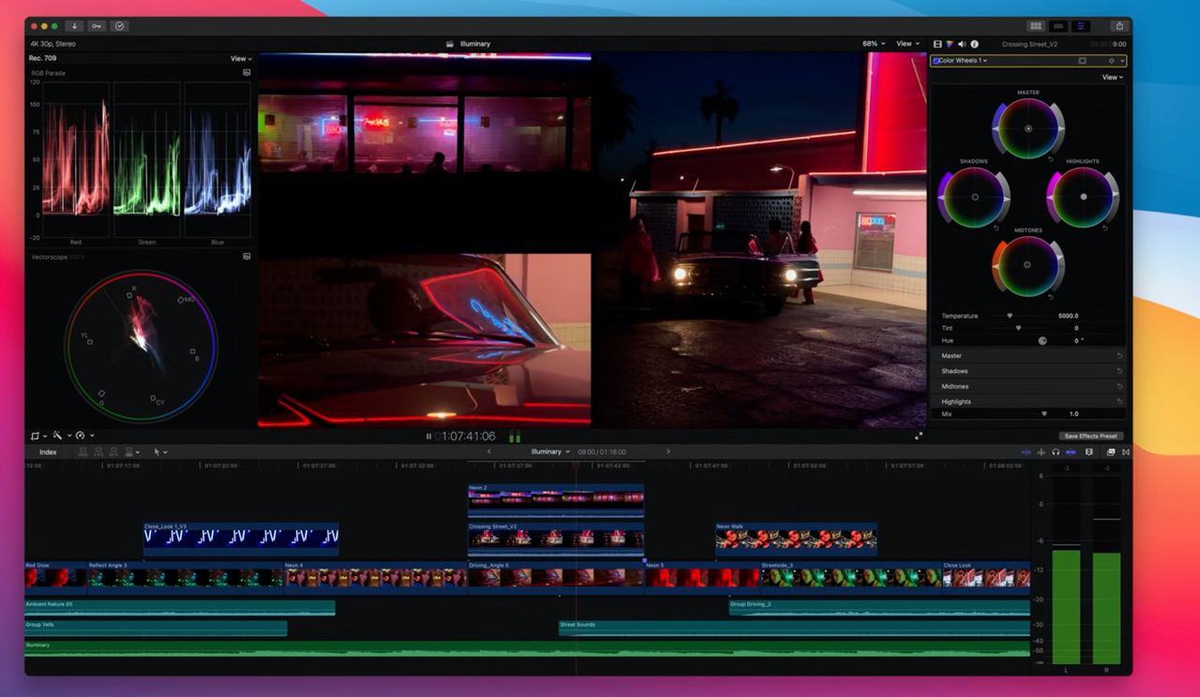Click the mask icon in Color Wheels header

[x=1082, y=61]
